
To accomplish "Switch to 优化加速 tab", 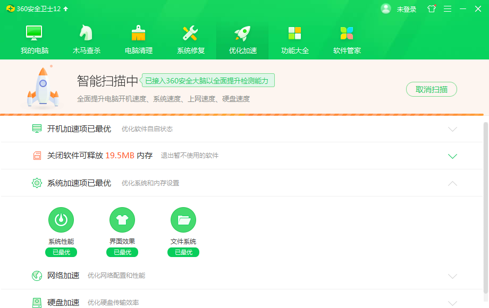I will [x=242, y=39].
